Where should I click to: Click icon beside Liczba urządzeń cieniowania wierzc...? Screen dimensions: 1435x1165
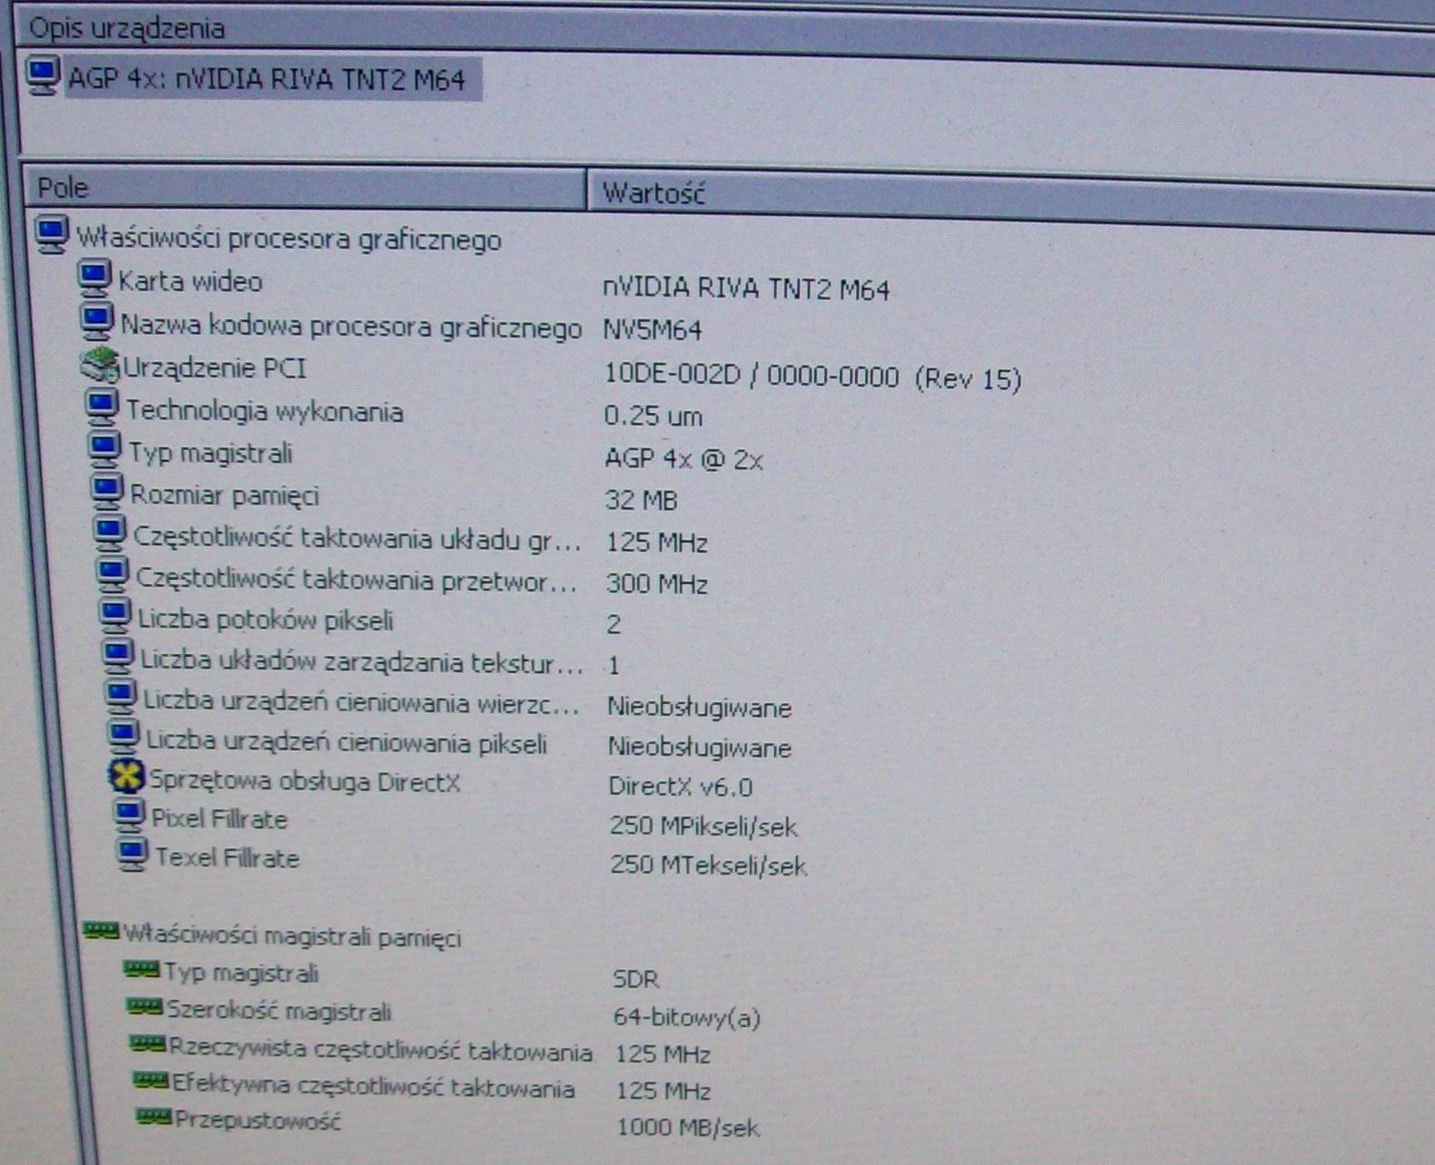pyautogui.click(x=120, y=697)
